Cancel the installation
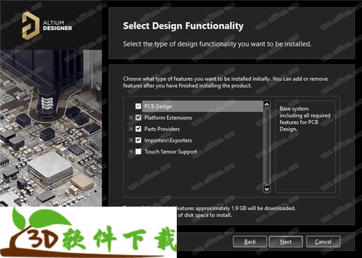 [323, 242]
